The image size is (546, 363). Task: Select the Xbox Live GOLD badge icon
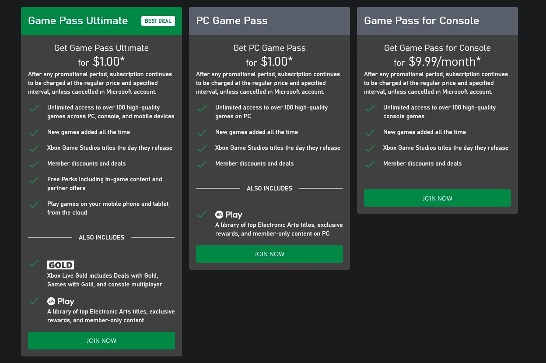click(x=60, y=264)
